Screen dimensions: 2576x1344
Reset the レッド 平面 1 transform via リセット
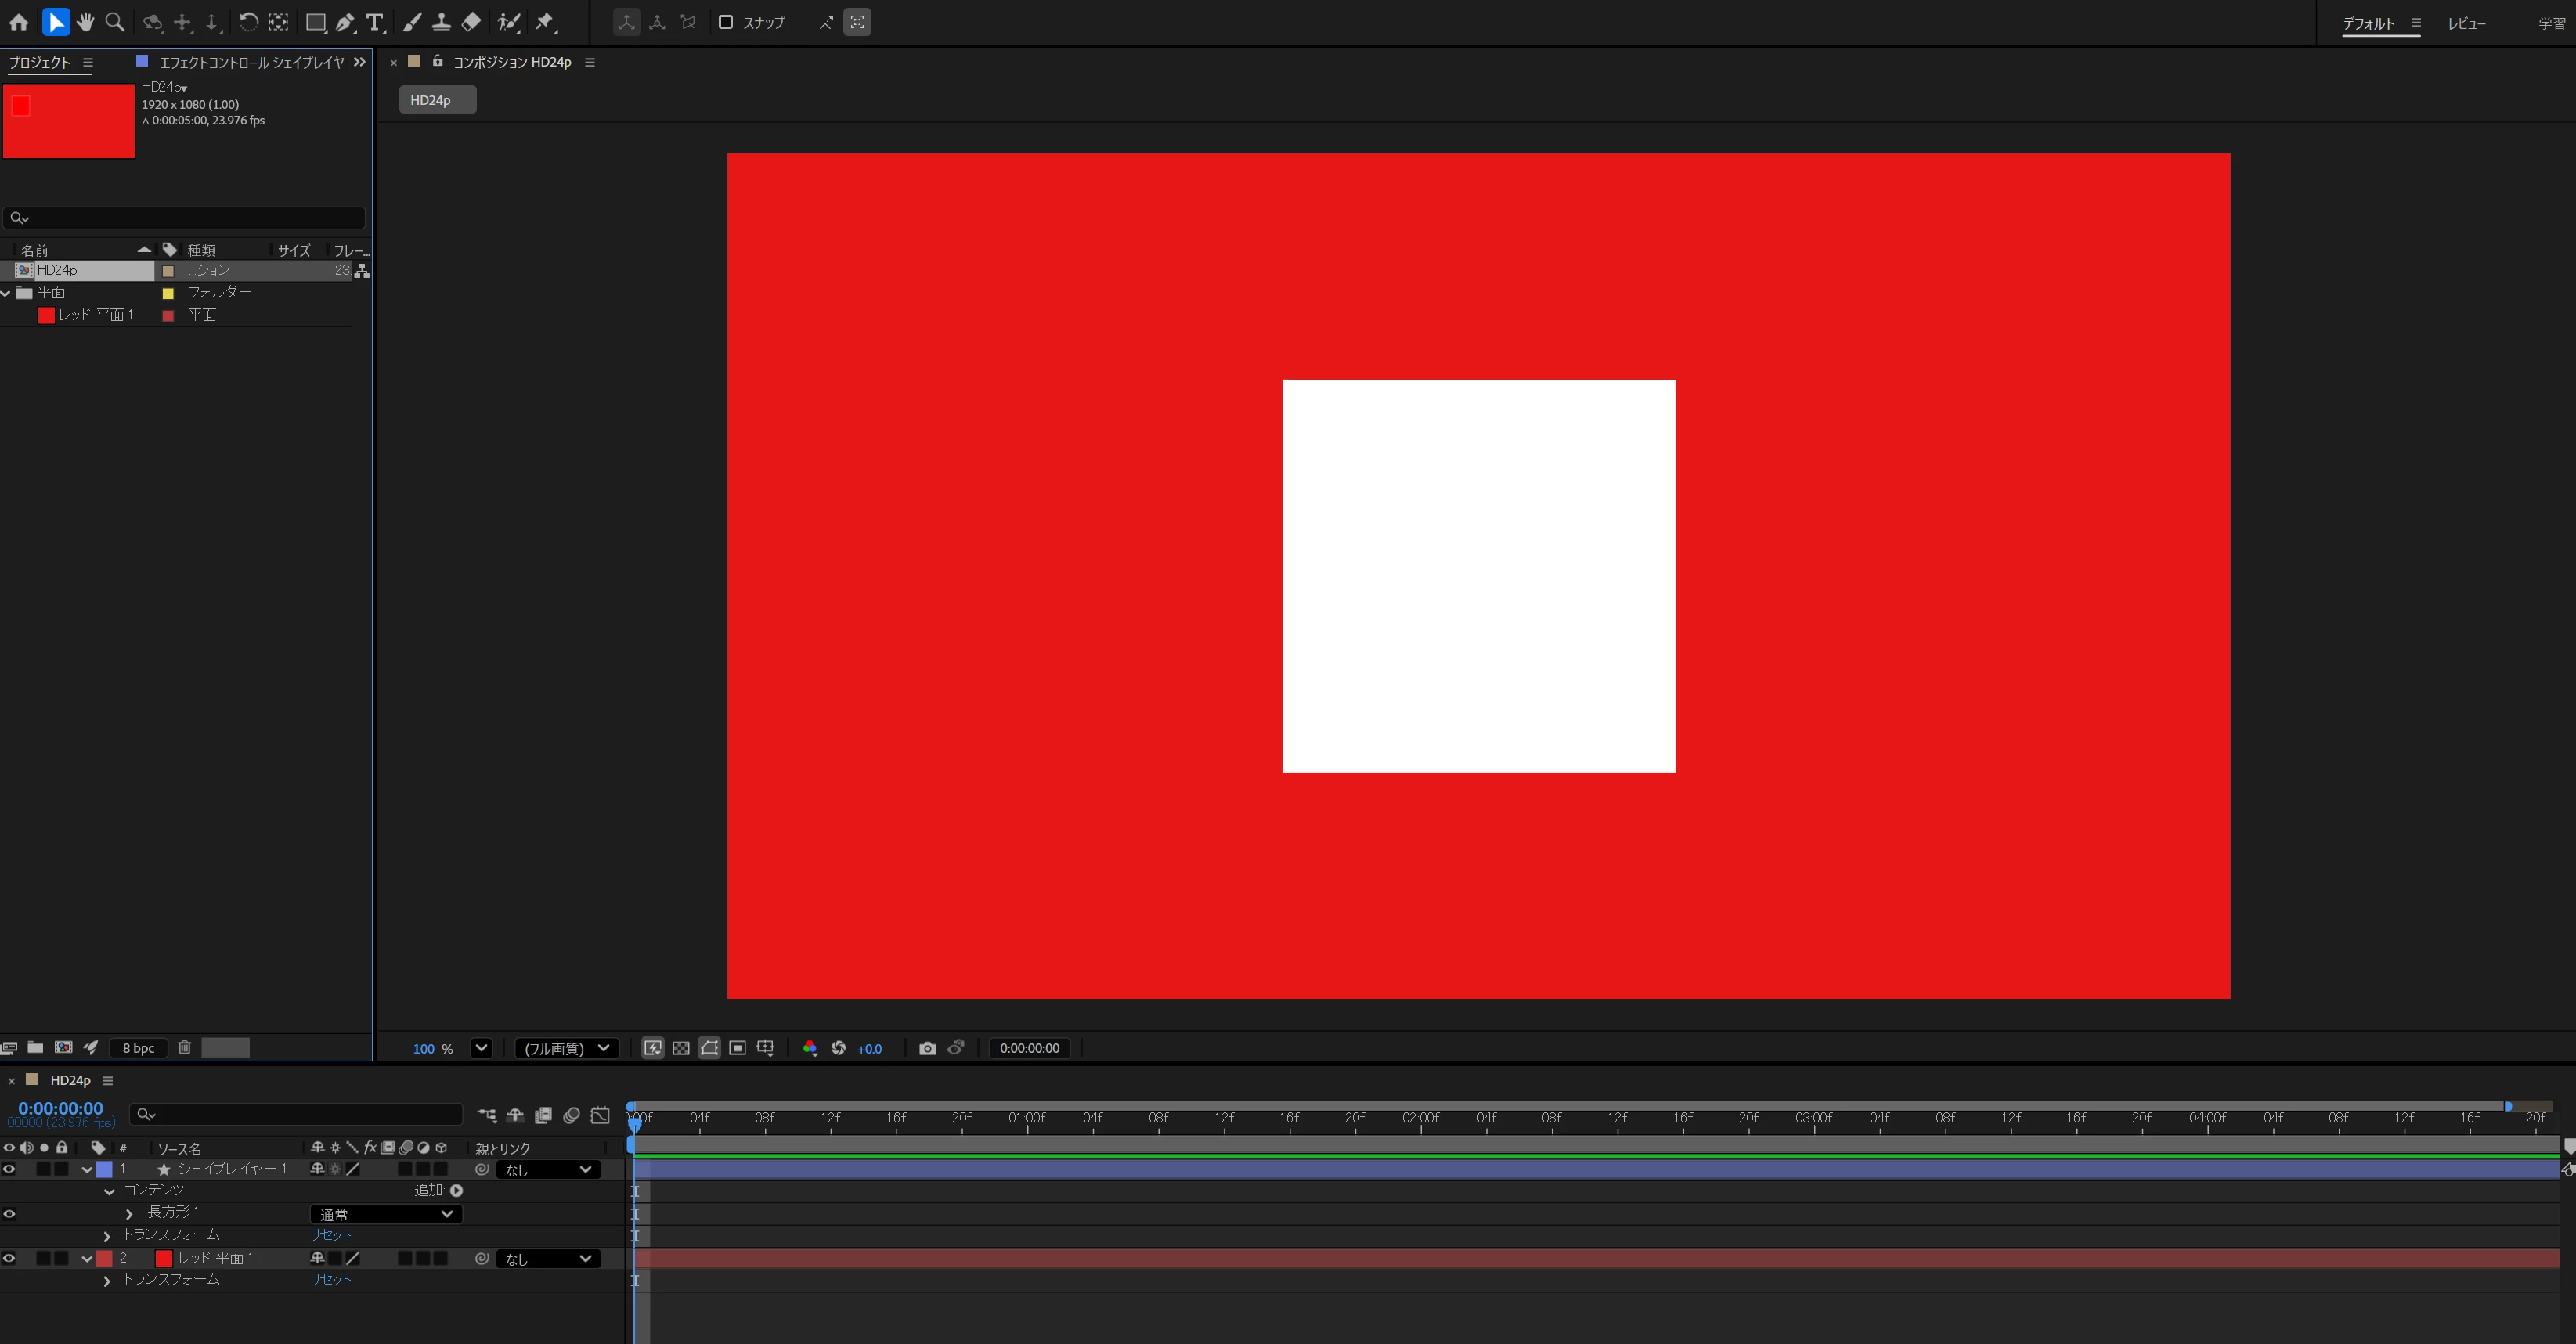(x=330, y=1280)
